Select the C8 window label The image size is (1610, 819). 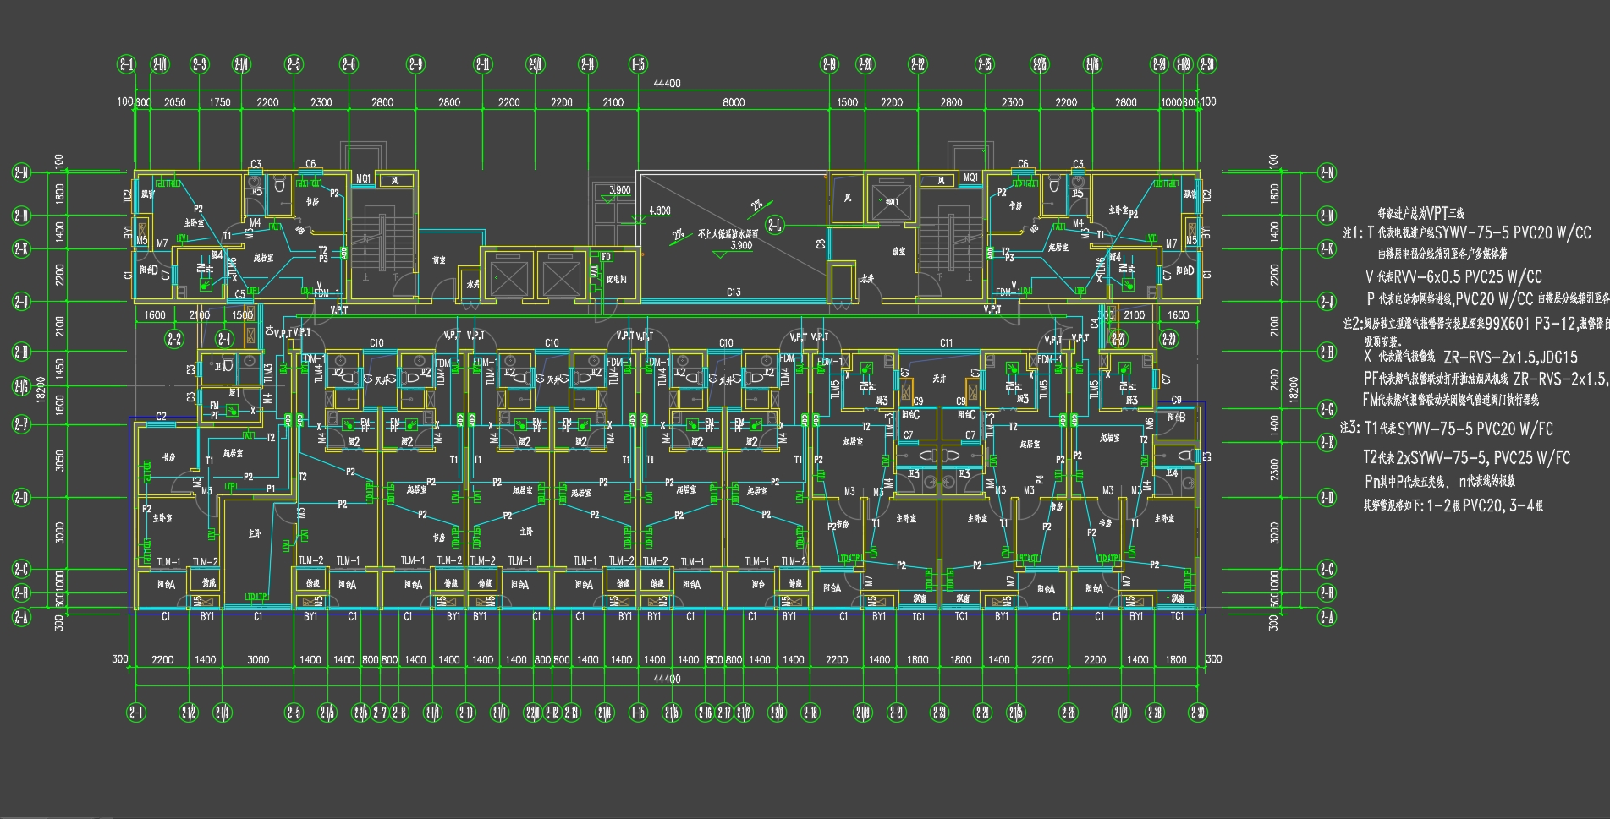(821, 243)
